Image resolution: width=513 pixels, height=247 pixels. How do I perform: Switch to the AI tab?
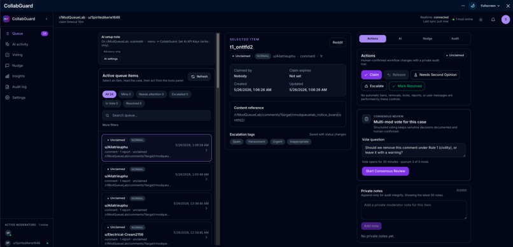pos(400,39)
